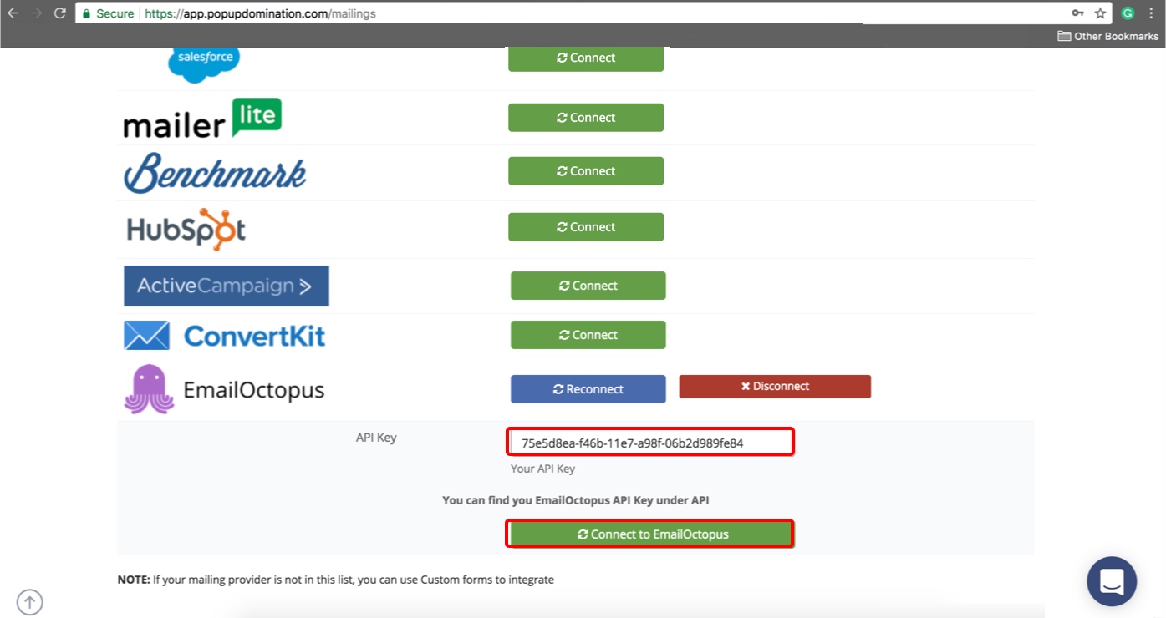
Task: Click the scroll-to-top arrow circle
Action: tap(30, 601)
